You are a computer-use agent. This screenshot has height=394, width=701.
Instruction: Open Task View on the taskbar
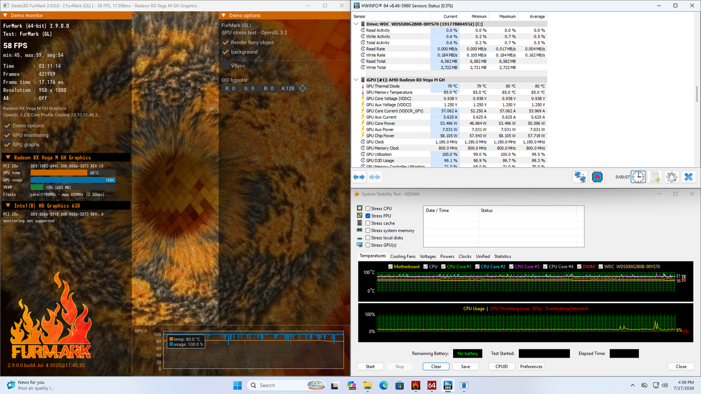(335, 385)
